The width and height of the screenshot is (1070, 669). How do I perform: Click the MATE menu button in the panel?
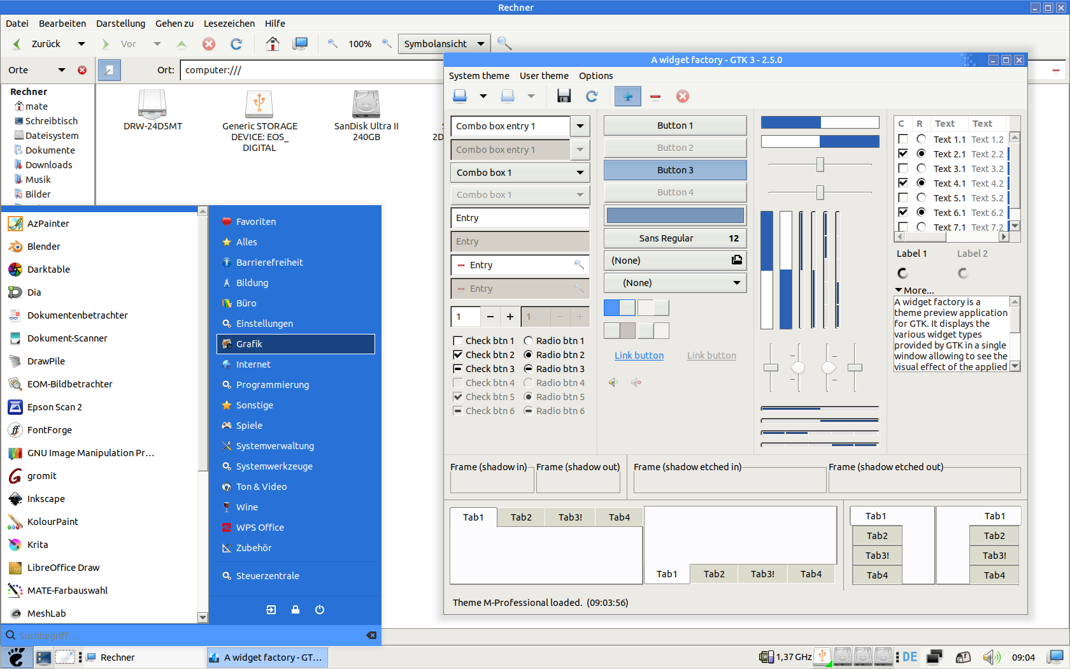(17, 657)
